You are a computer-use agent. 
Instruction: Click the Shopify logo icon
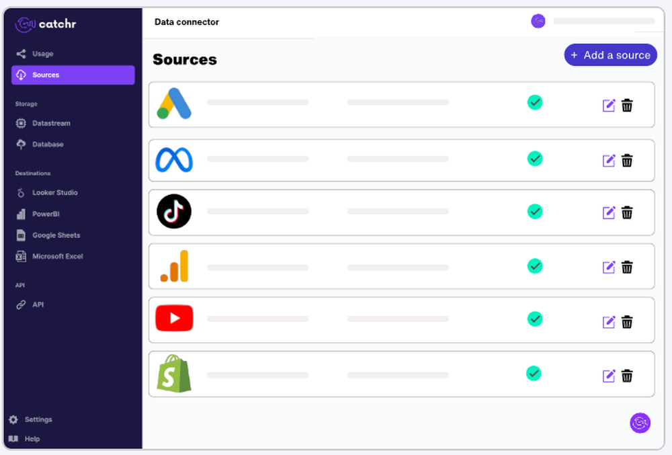click(174, 374)
